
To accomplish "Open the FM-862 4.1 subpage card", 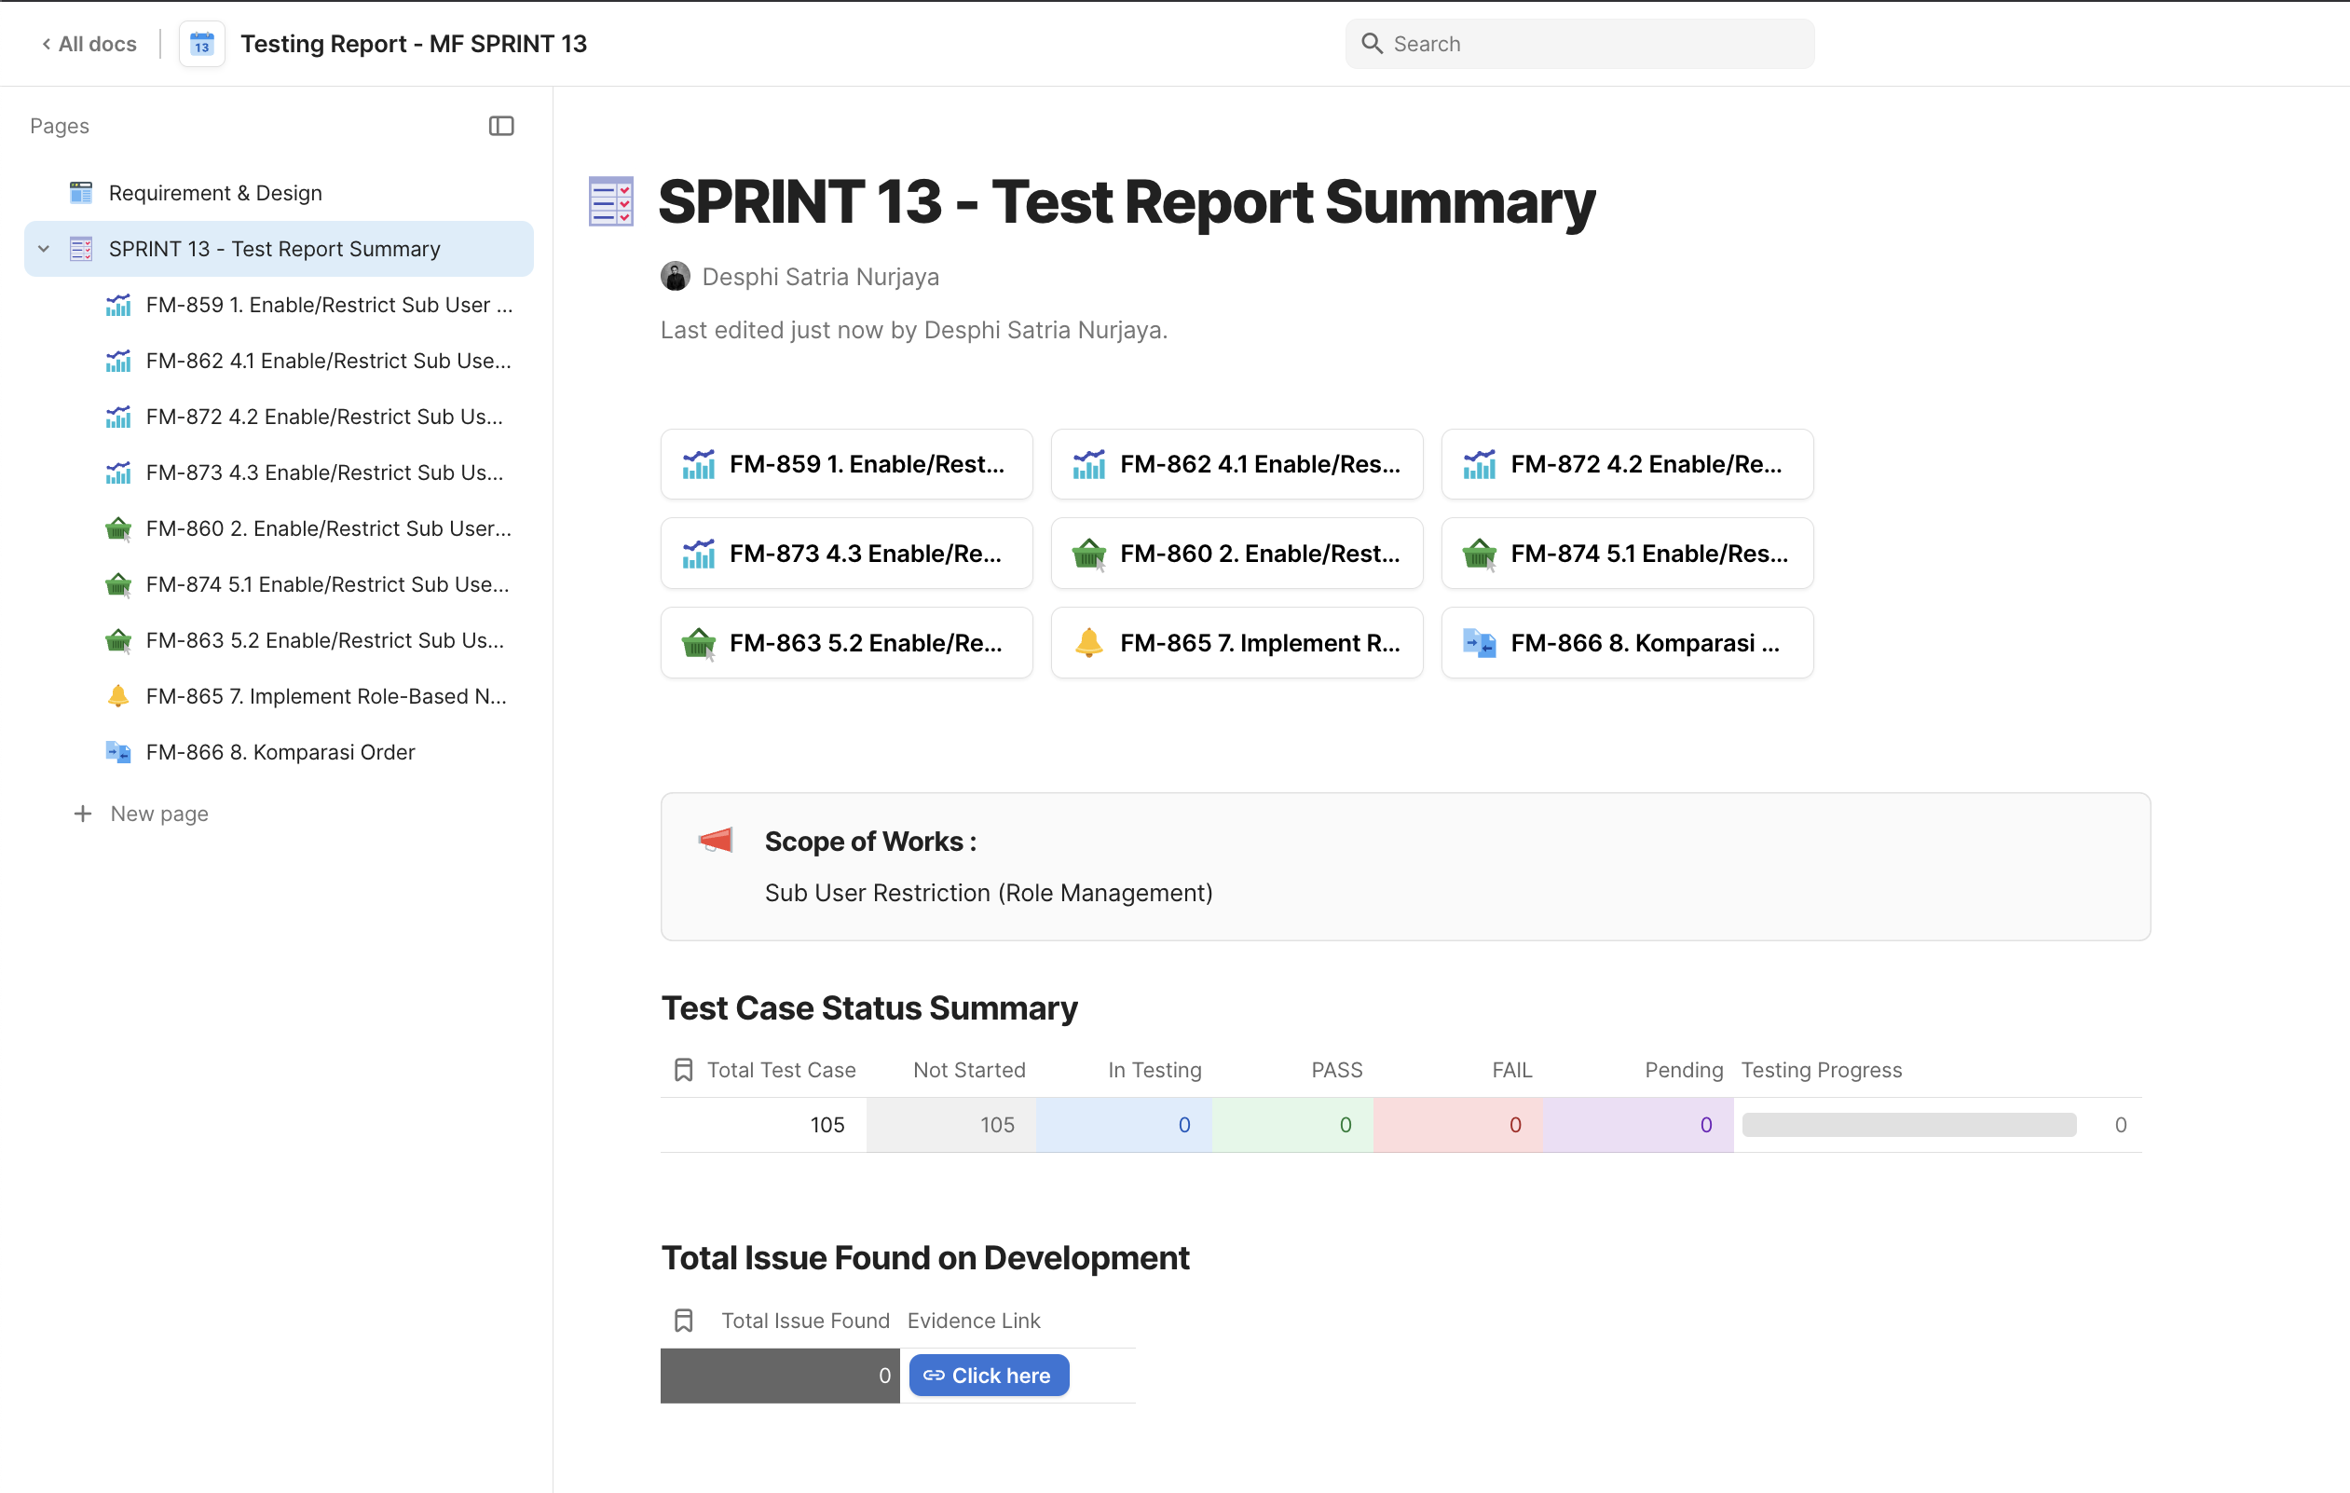I will 1236,464.
